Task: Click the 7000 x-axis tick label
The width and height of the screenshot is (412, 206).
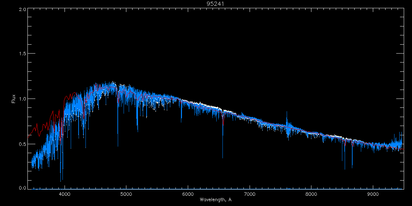Action: click(x=250, y=194)
